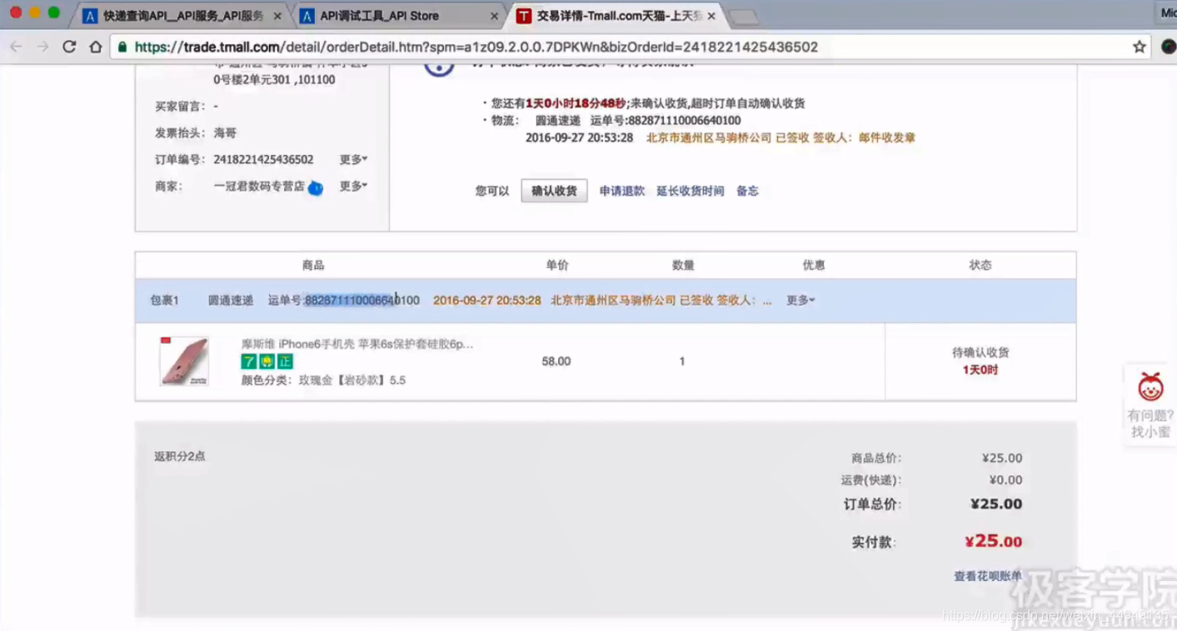Click the extension icon right of star

coord(1168,47)
